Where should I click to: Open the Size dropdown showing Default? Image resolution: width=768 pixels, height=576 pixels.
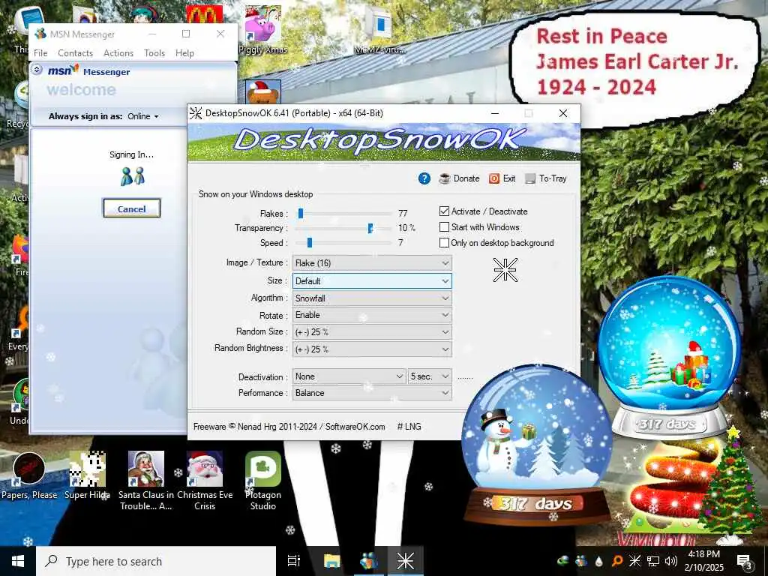click(x=372, y=281)
